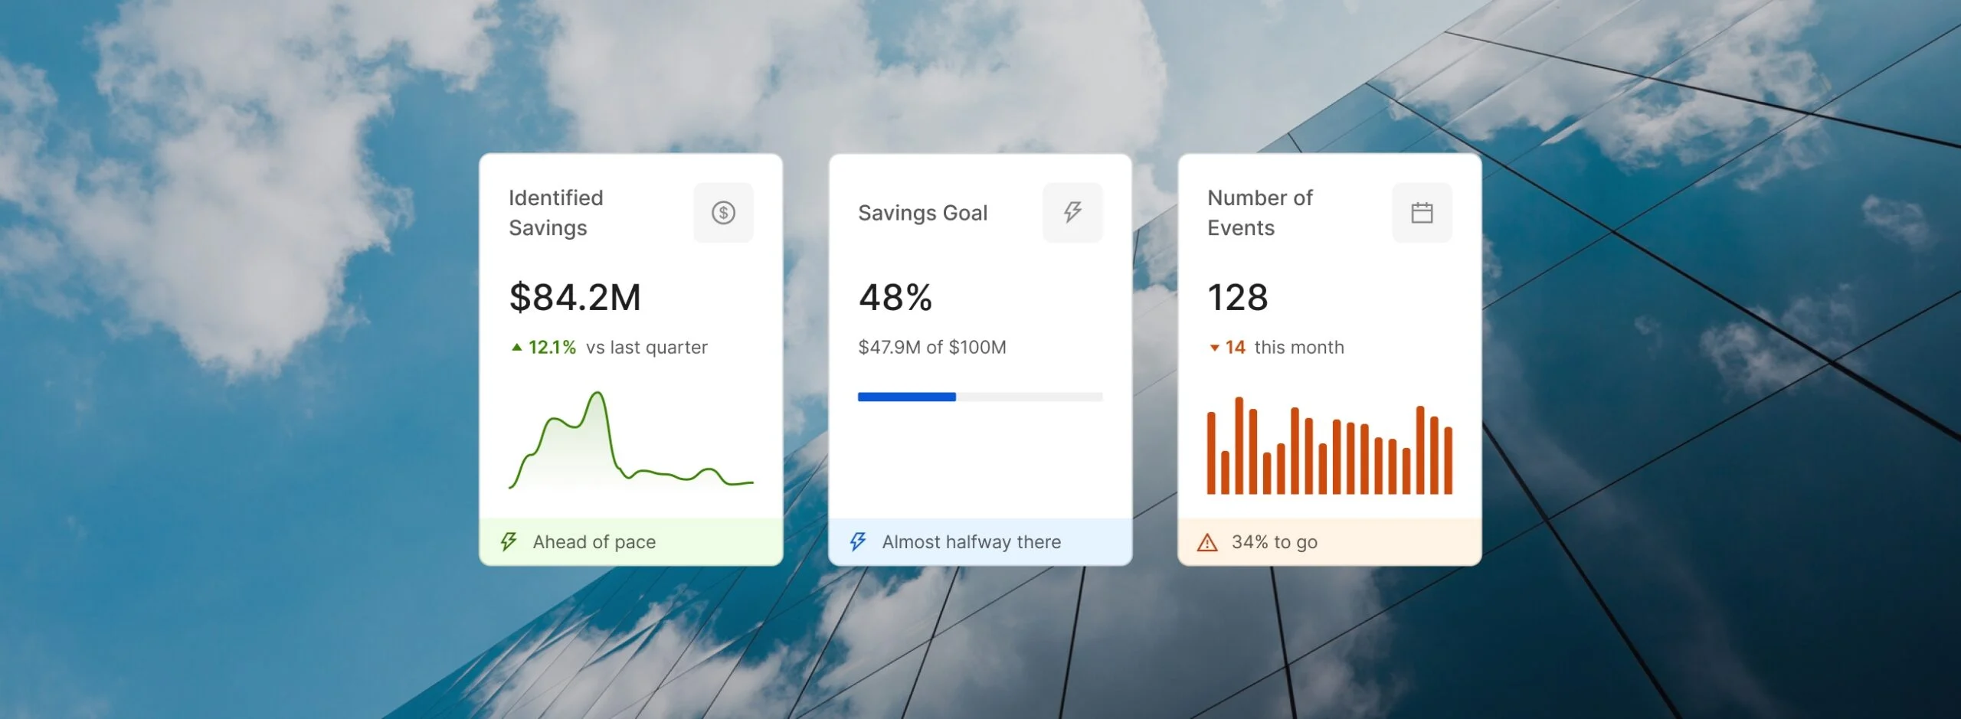Click the dollar icon on Identified Savings card
The image size is (1961, 719).
(x=723, y=213)
